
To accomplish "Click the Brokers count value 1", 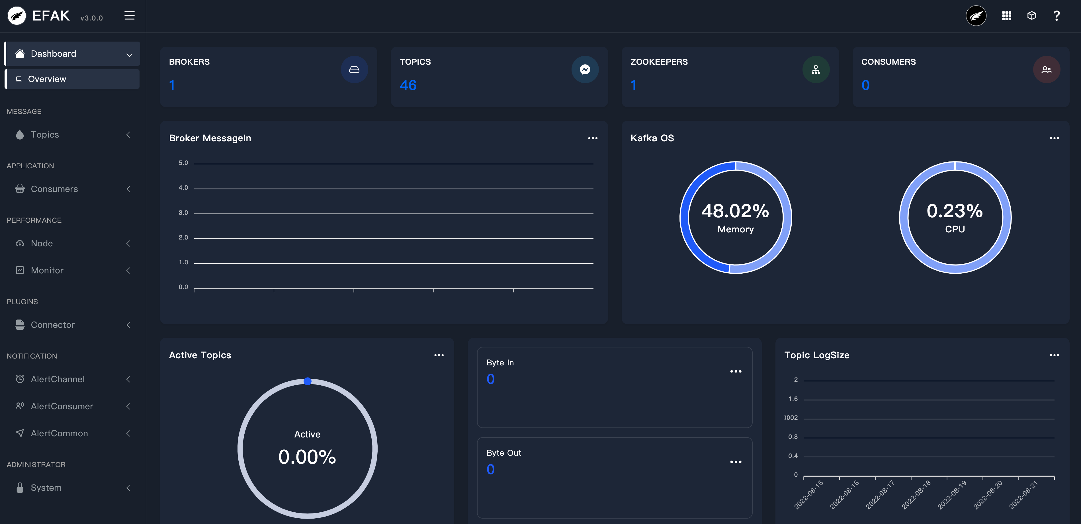I will pyautogui.click(x=172, y=85).
